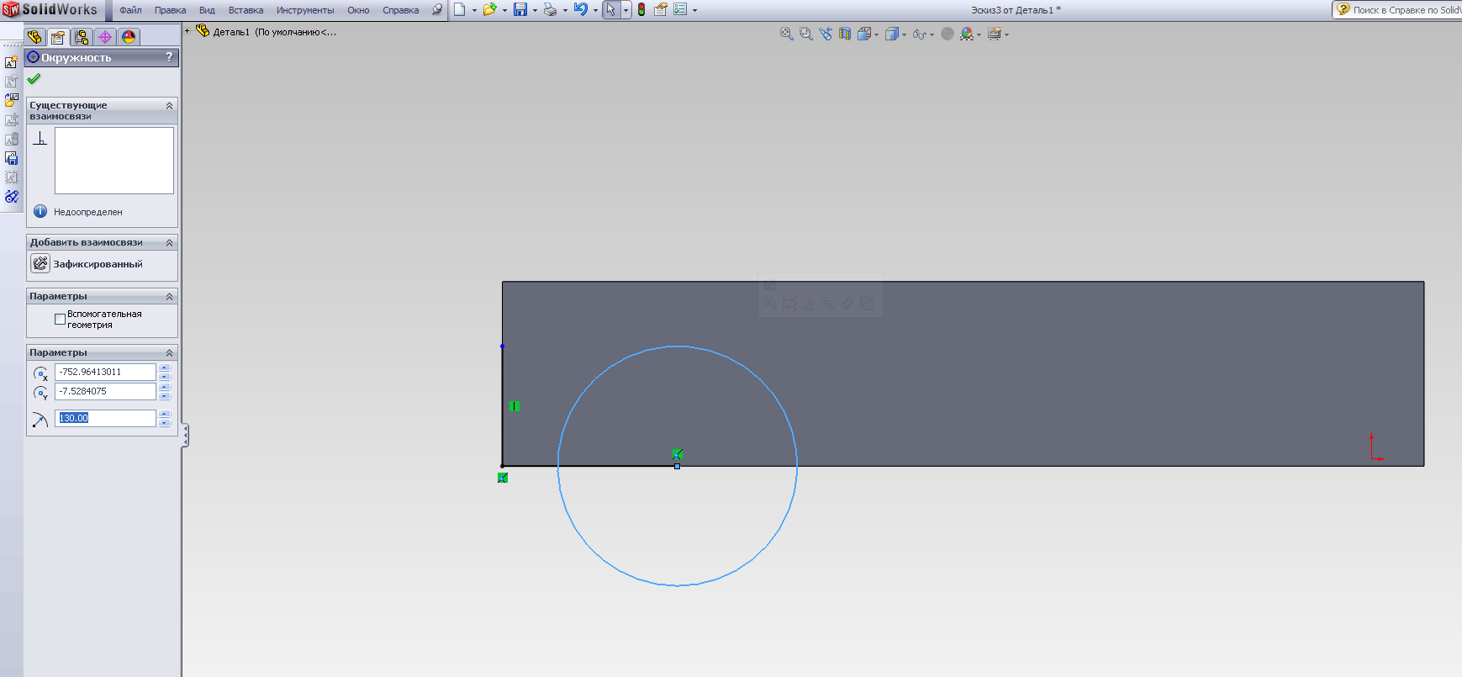Click the Zoom to Area icon
Screen dimensions: 1462x677
pos(805,34)
